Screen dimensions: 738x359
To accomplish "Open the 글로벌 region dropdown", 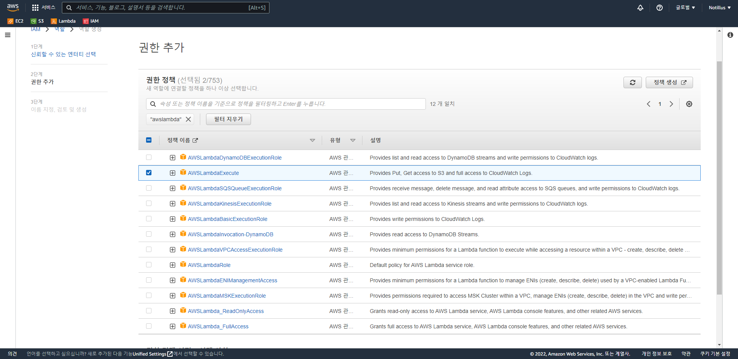I will click(685, 8).
